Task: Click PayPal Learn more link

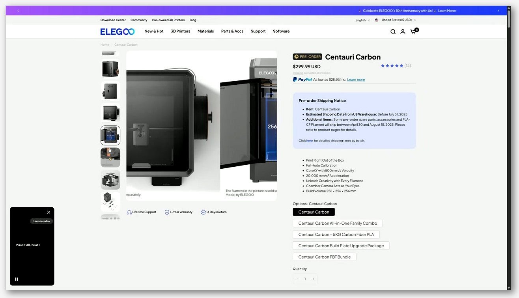Action: pyautogui.click(x=356, y=80)
